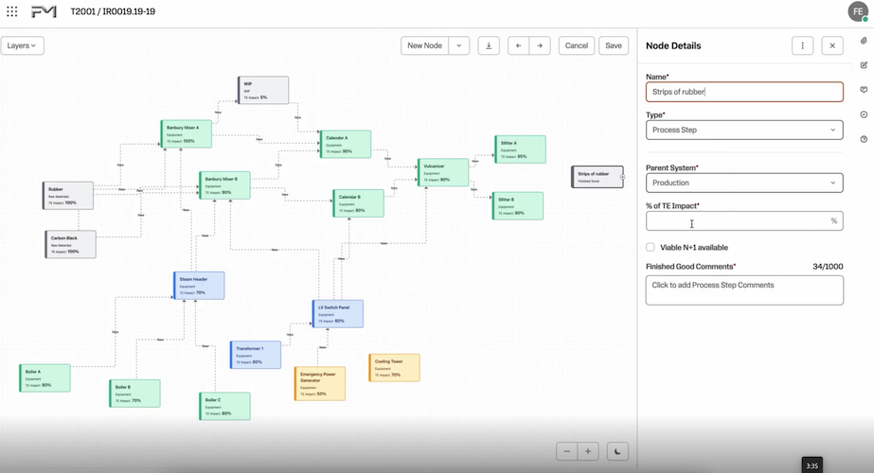Click the help question mark icon
874x473 pixels.
pos(864,139)
